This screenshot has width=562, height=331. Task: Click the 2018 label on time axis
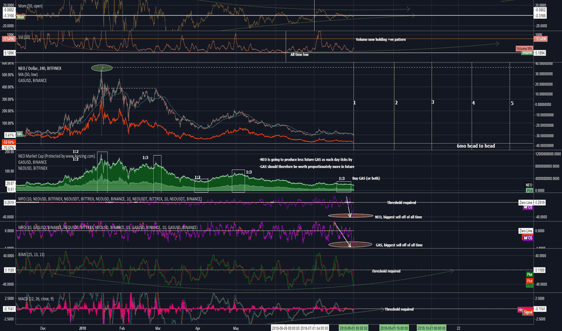(x=83, y=328)
